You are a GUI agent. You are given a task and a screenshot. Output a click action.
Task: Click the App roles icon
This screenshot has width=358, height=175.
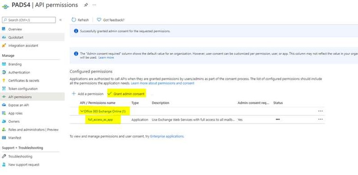point(4,113)
